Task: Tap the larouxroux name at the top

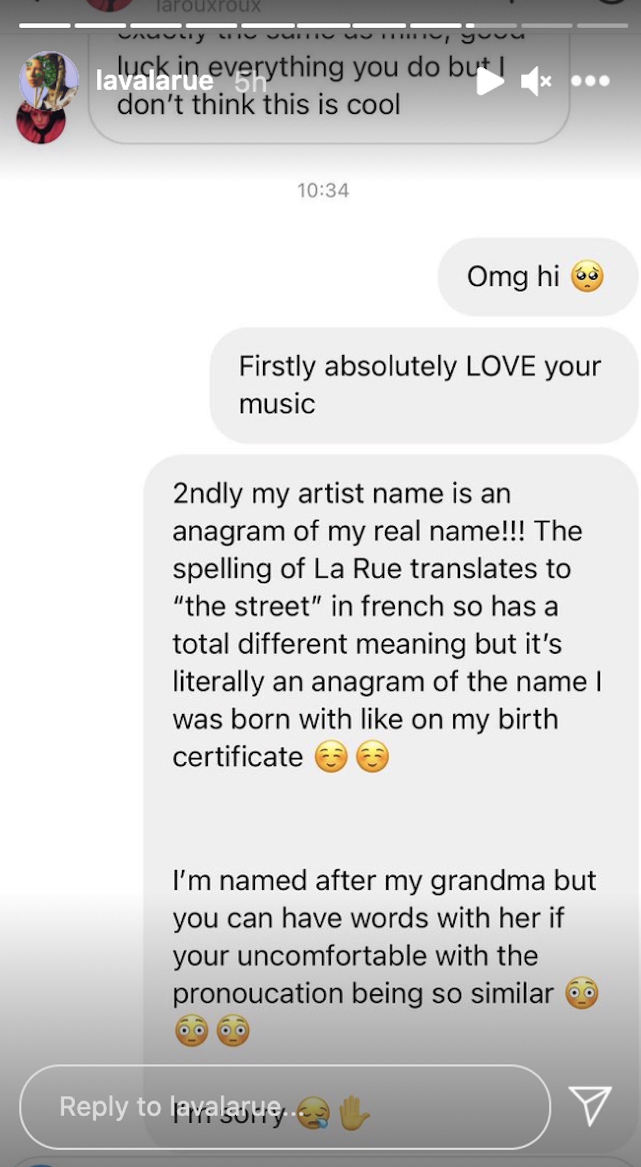Action: [x=209, y=6]
